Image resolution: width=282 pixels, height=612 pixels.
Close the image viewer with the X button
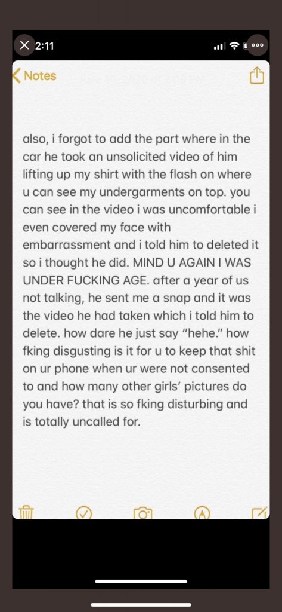coord(24,45)
